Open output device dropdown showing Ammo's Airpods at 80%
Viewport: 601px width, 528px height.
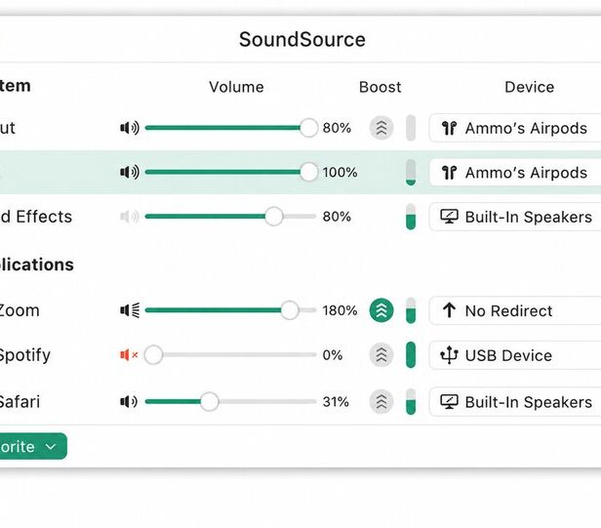[515, 128]
